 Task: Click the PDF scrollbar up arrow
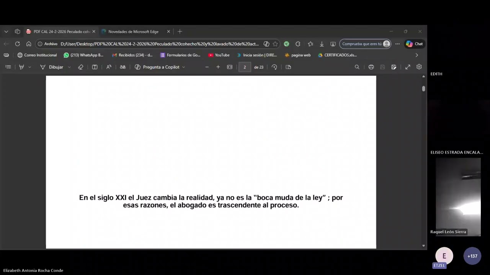coord(423,77)
